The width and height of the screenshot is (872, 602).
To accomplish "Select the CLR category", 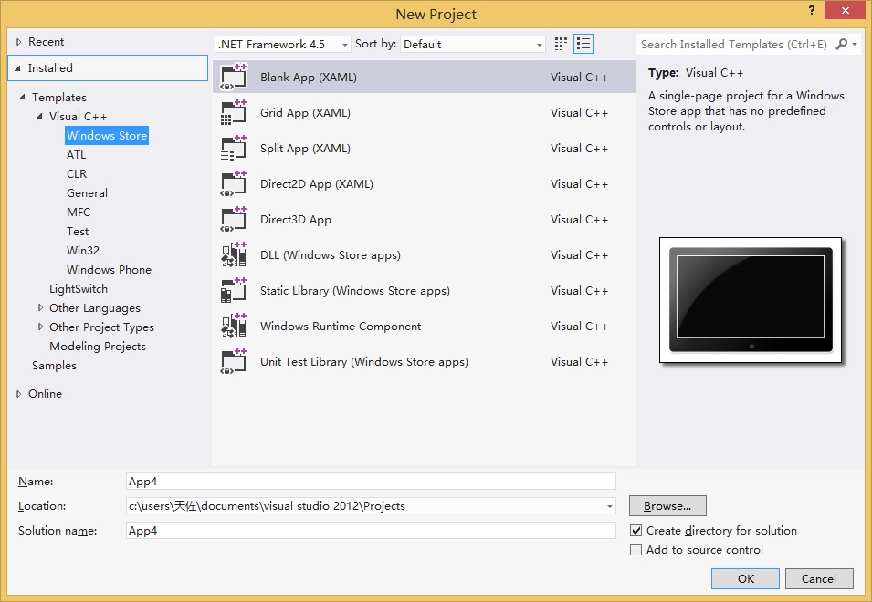I will pos(77,174).
